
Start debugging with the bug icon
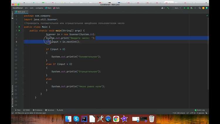coord(188,8)
